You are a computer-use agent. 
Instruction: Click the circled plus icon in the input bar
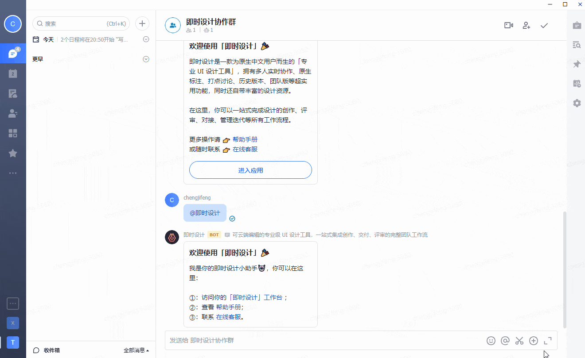pos(534,341)
